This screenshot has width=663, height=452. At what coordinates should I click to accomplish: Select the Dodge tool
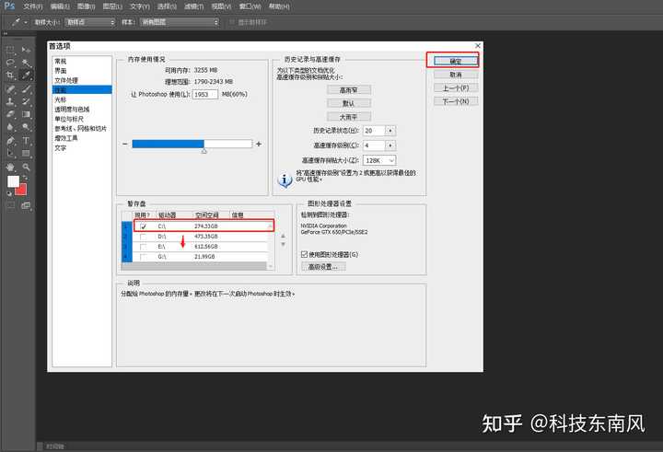(x=26, y=127)
